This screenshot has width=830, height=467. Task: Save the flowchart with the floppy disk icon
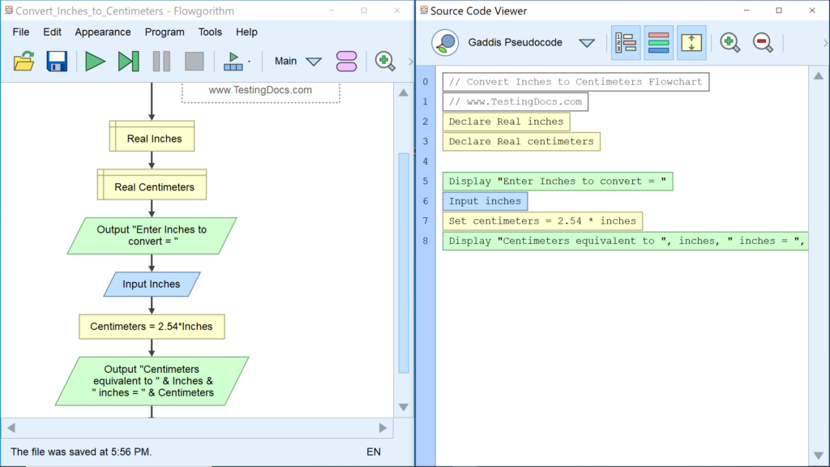[57, 61]
